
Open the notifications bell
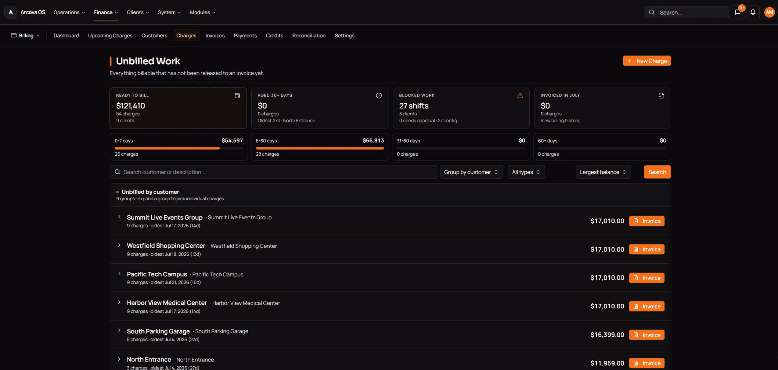click(x=753, y=12)
